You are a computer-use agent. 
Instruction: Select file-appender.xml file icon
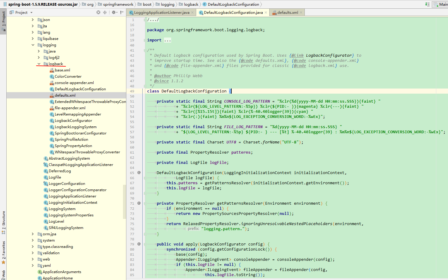pos(52,108)
